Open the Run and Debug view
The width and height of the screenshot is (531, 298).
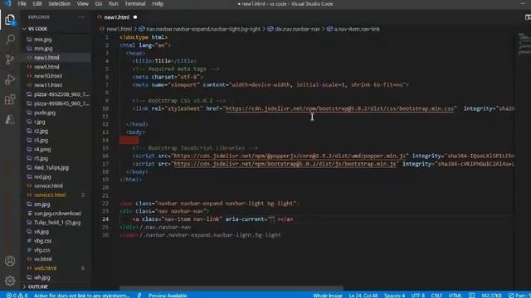10,79
